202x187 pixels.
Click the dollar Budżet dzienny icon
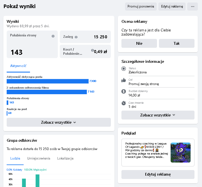pos(124,91)
